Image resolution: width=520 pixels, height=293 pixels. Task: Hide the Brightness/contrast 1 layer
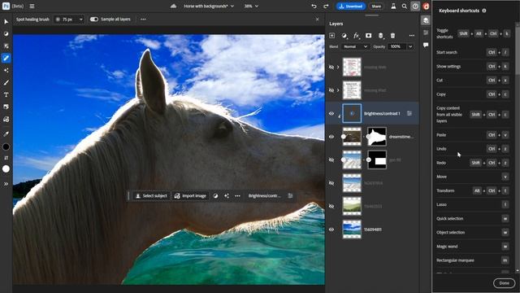[331, 113]
